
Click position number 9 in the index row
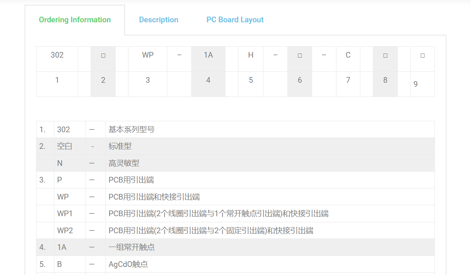[x=415, y=84]
